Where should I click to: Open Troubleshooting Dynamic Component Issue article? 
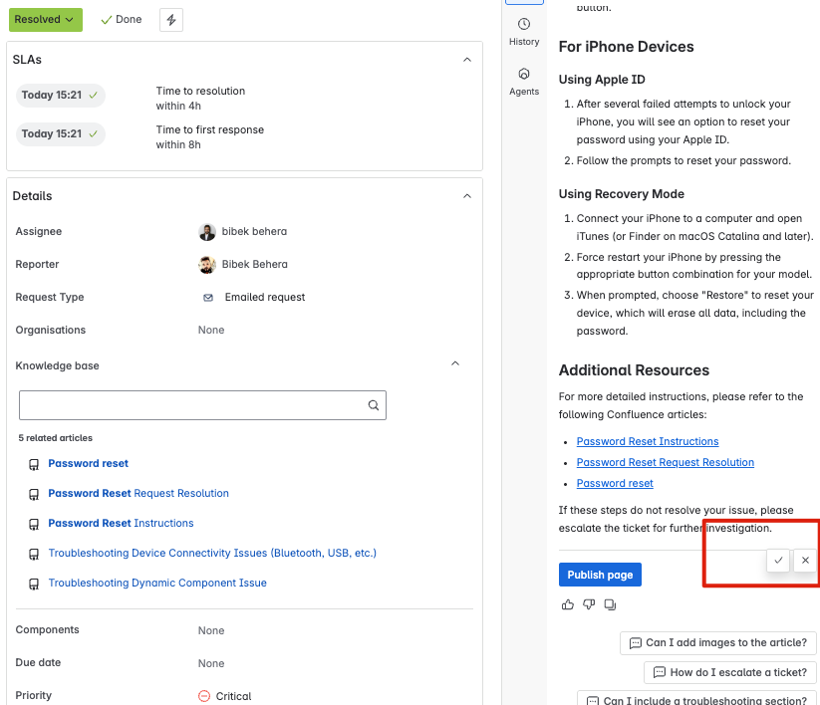(x=157, y=583)
